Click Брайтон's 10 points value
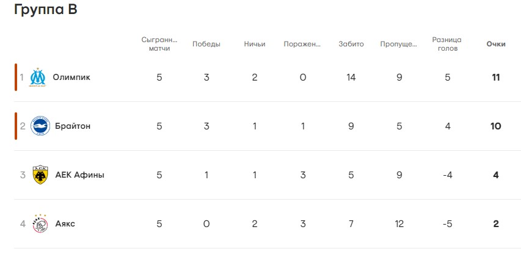Viewport: 521px width, 257px height. [x=496, y=126]
